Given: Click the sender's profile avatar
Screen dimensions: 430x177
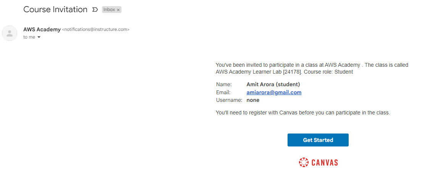Looking at the screenshot, I should (10, 33).
